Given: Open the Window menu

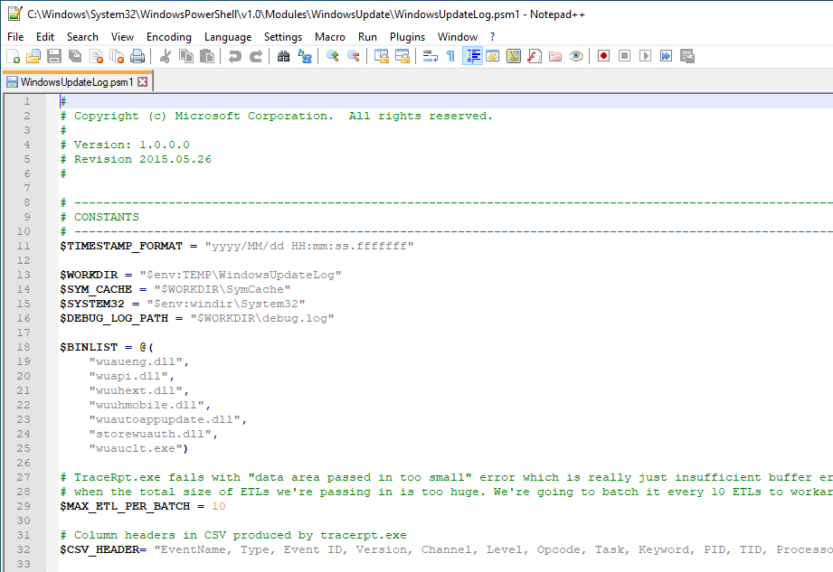Looking at the screenshot, I should [458, 37].
